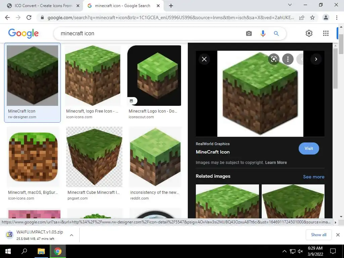Close the ICO Convert tab
Viewport: 344px width, 258px height.
[x=78, y=6]
